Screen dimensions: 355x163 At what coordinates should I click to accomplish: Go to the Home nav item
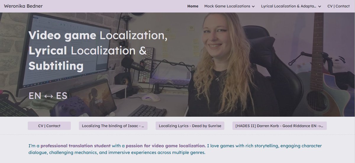click(193, 6)
